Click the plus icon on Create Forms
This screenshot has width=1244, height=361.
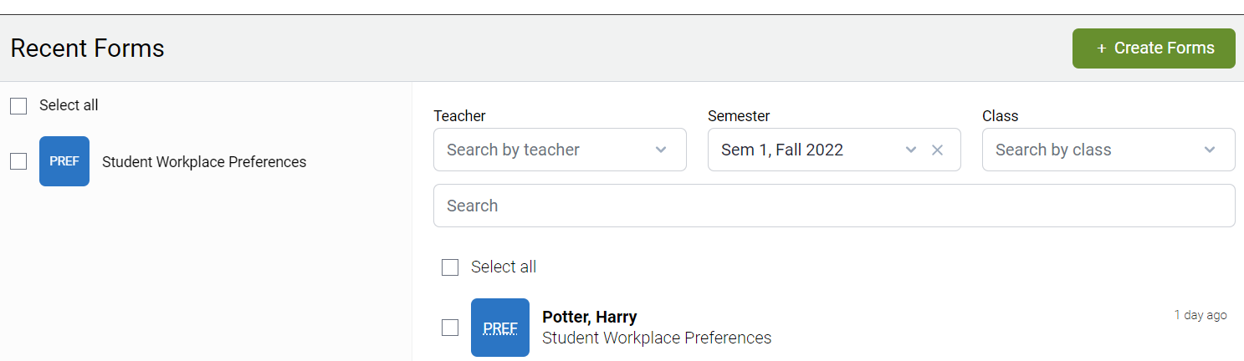[1101, 48]
